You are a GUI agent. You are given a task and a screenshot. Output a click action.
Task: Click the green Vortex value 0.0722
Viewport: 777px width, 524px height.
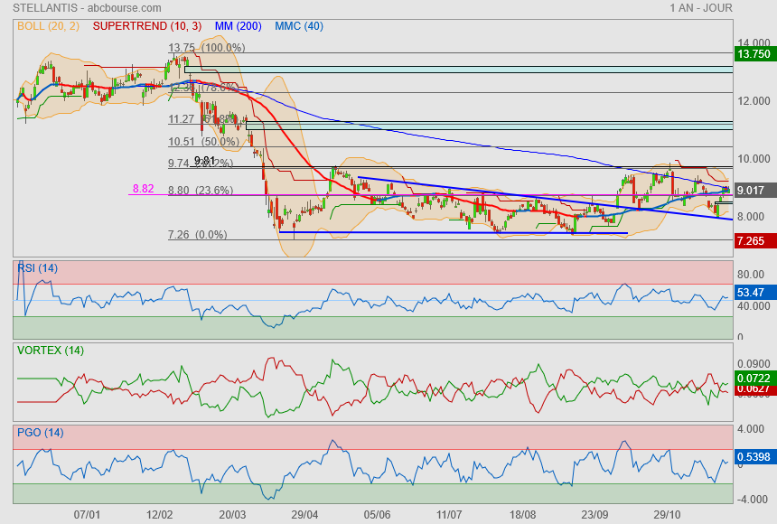click(x=754, y=378)
